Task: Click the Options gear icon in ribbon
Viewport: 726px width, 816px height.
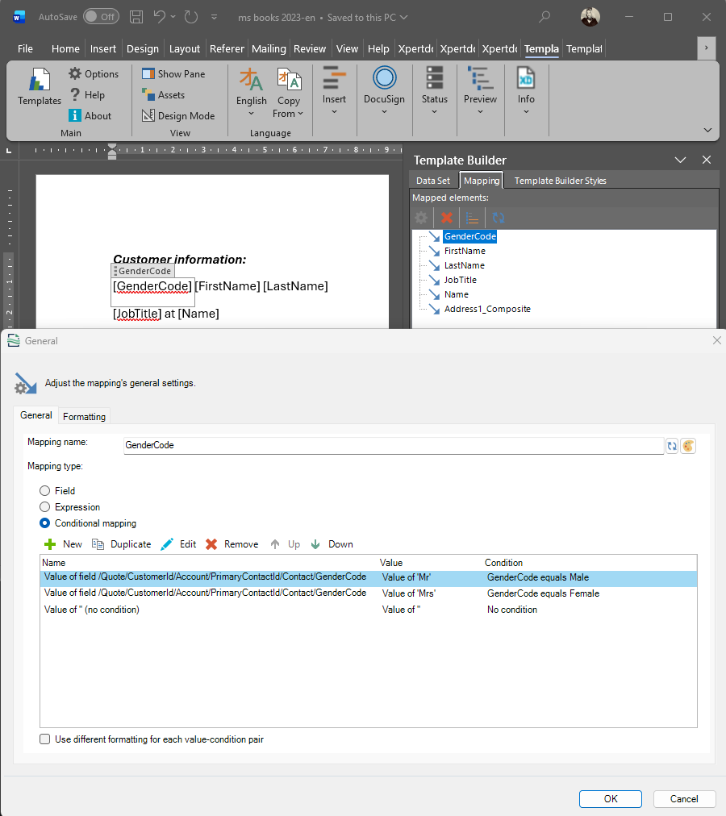Action: [75, 73]
